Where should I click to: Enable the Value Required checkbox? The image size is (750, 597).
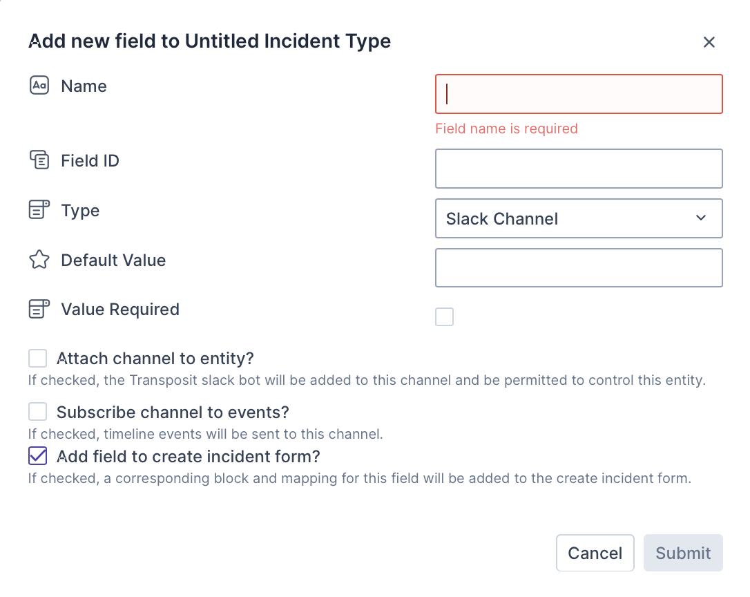[444, 317]
